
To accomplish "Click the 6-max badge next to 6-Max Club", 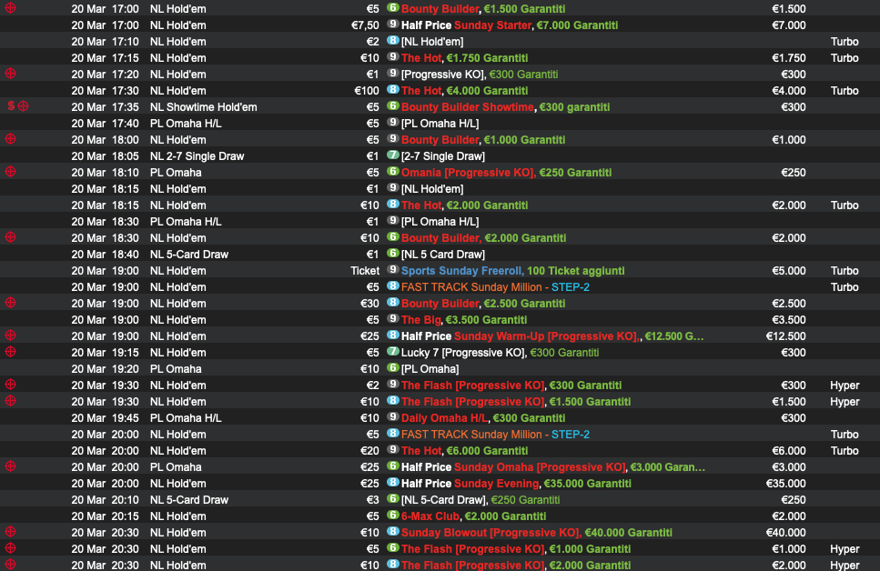I will click(x=392, y=516).
